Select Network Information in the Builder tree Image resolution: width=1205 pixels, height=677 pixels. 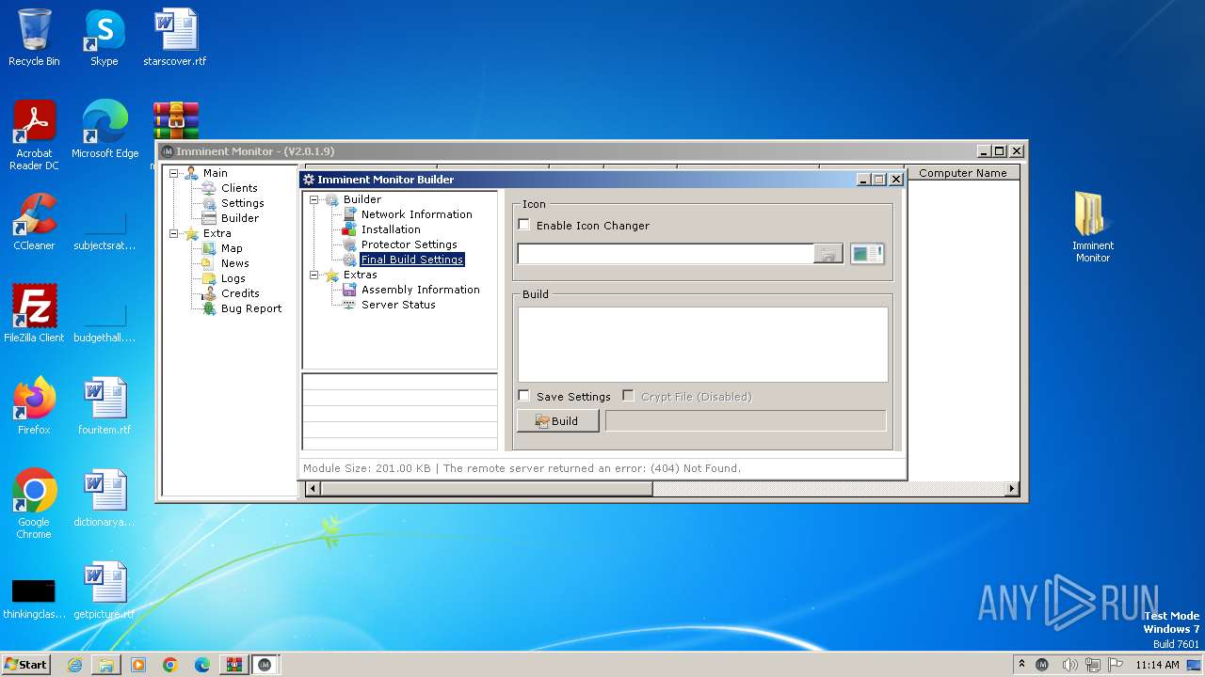[x=416, y=214]
